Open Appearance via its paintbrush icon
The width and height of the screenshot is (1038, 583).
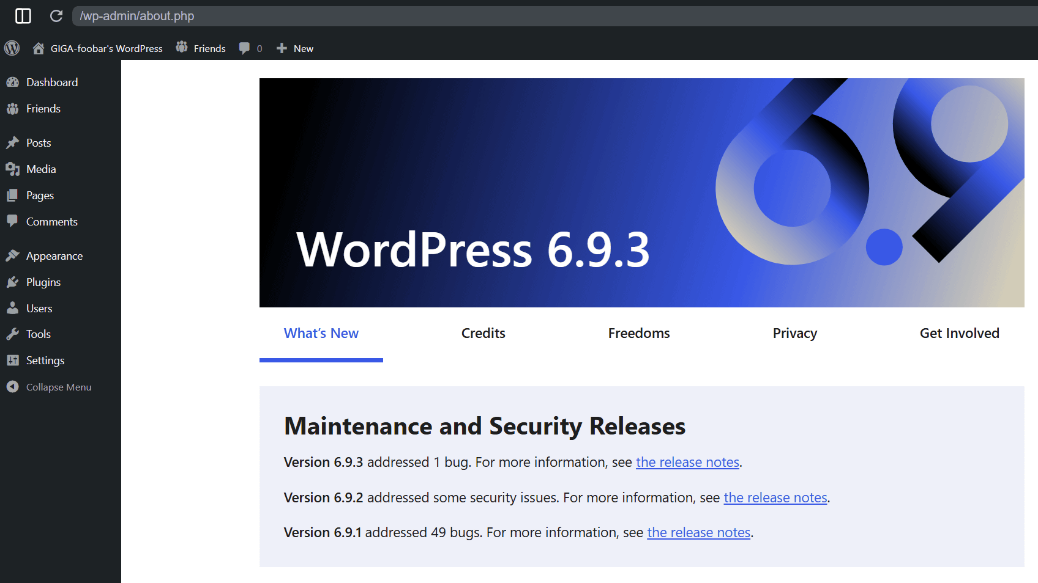tap(13, 255)
